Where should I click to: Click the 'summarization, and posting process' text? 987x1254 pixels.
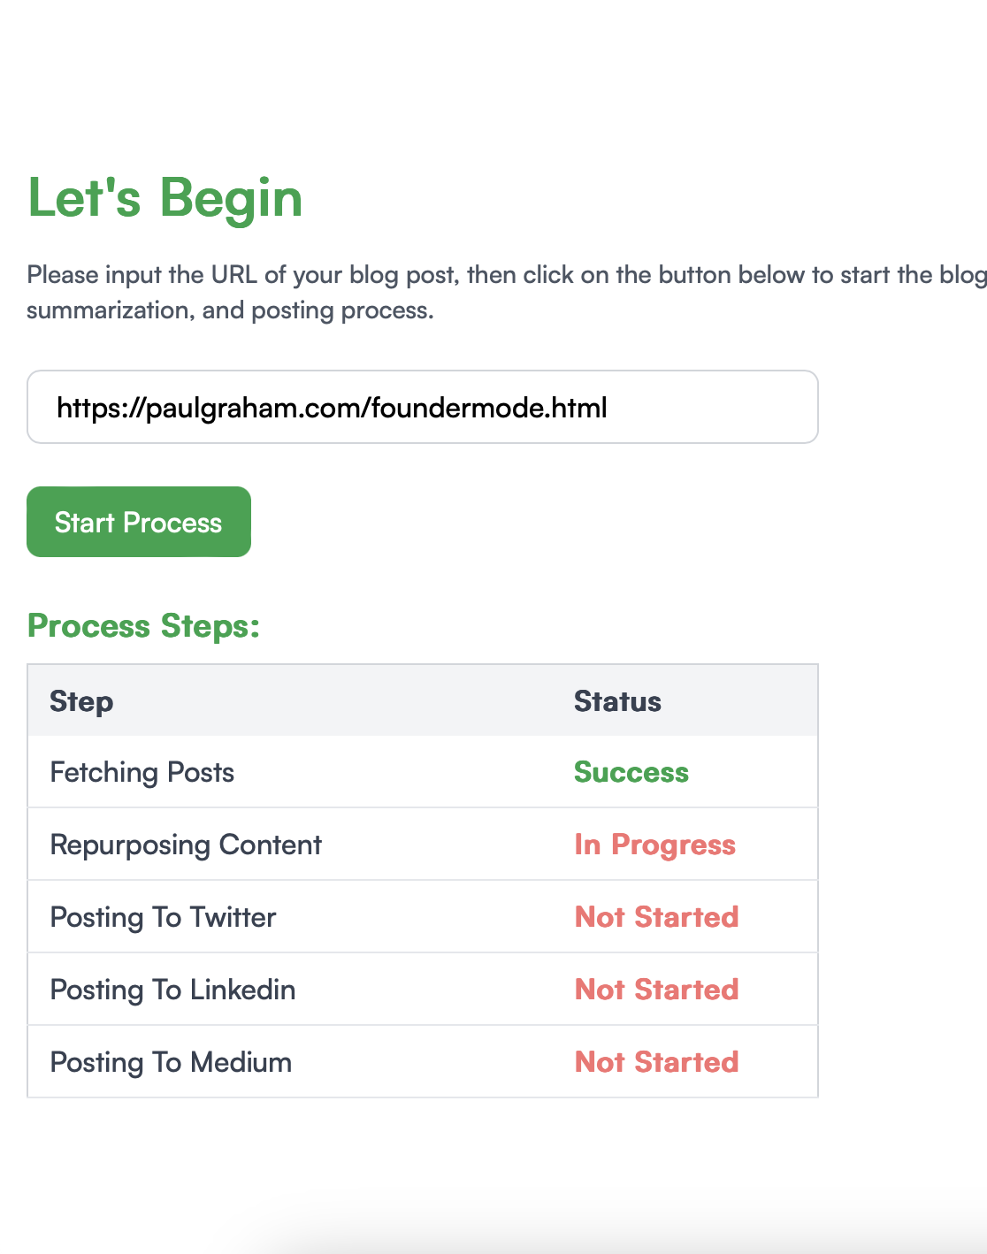(230, 310)
